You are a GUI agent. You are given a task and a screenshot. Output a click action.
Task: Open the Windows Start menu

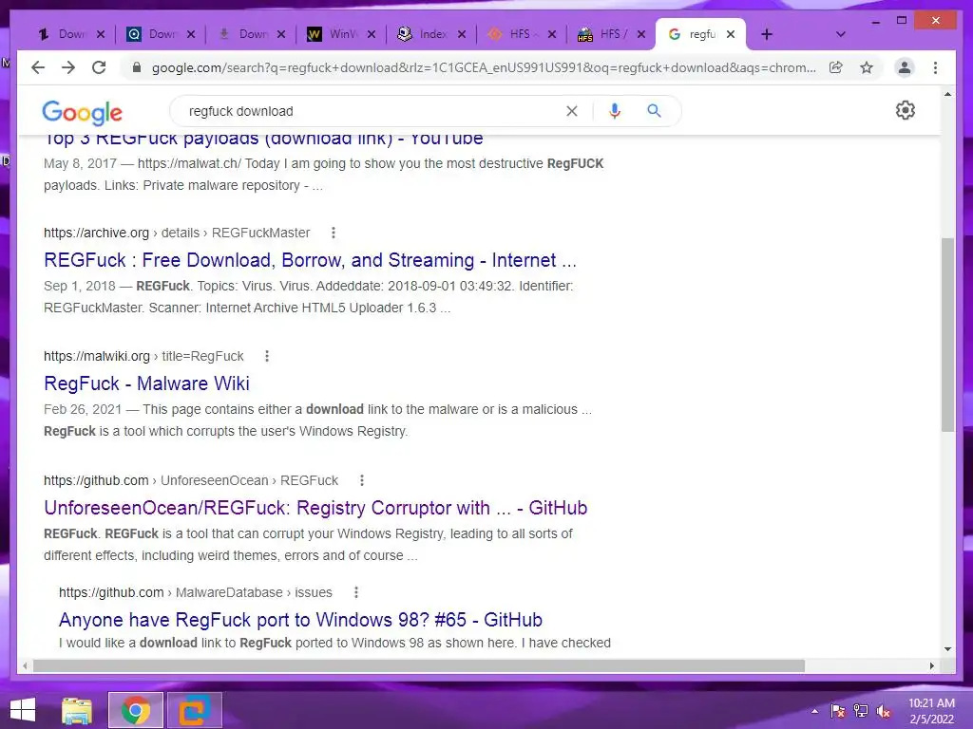pyautogui.click(x=23, y=710)
